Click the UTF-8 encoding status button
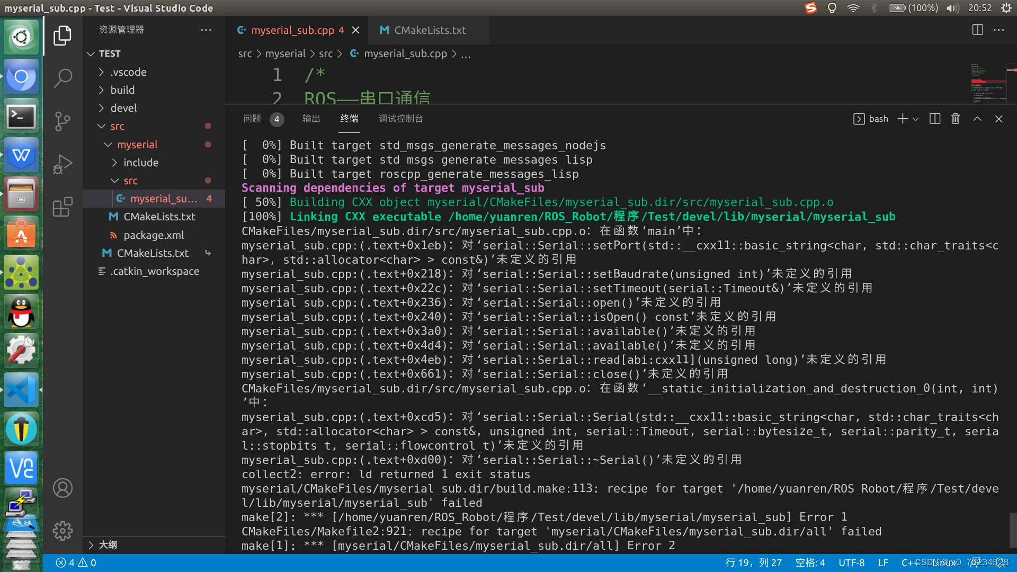This screenshot has height=572, width=1017. point(851,562)
